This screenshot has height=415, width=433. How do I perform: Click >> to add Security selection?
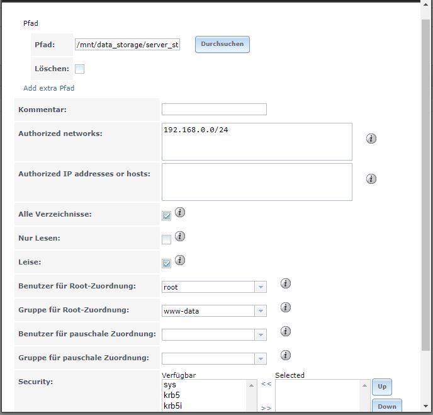point(266,408)
